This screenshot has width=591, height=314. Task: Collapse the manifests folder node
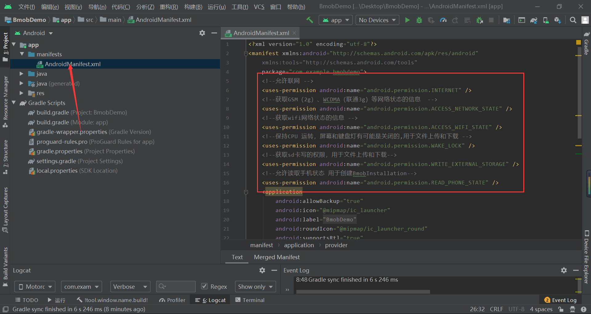(x=22, y=54)
